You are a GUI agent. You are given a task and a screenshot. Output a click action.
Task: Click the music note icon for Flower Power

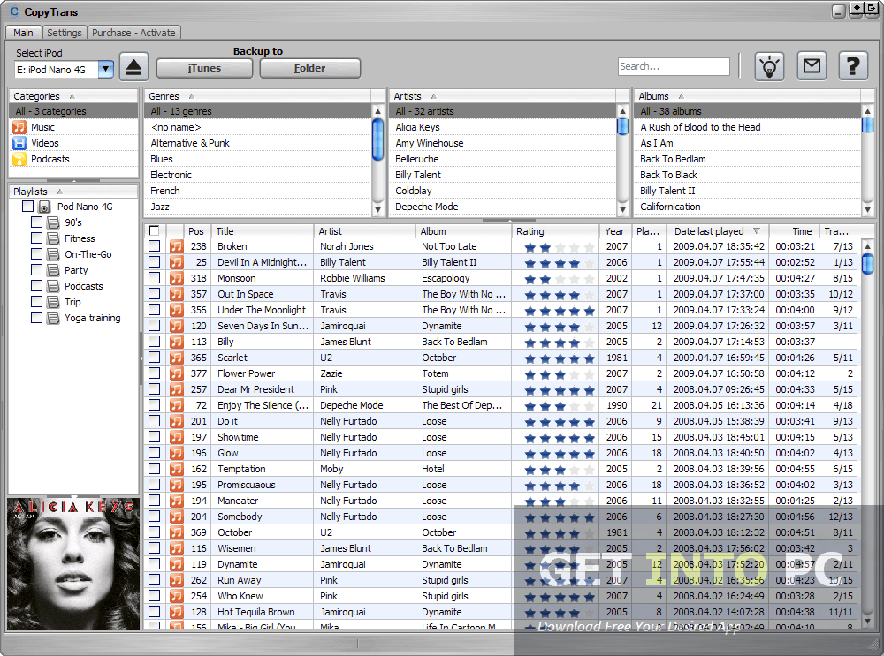(x=177, y=373)
